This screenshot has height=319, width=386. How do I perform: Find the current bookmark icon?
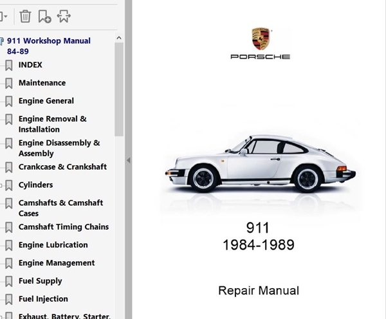click(64, 17)
